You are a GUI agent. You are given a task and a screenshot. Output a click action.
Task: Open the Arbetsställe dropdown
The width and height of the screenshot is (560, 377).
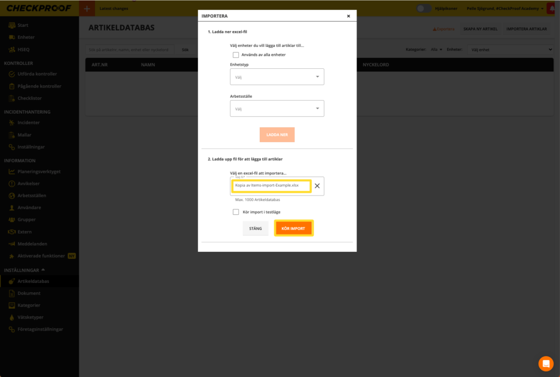(x=277, y=109)
